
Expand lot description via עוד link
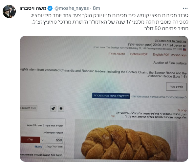pyautogui.click(x=113, y=116)
